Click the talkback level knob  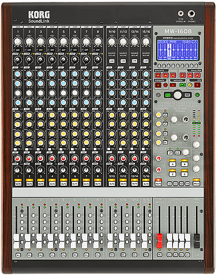tap(186, 152)
